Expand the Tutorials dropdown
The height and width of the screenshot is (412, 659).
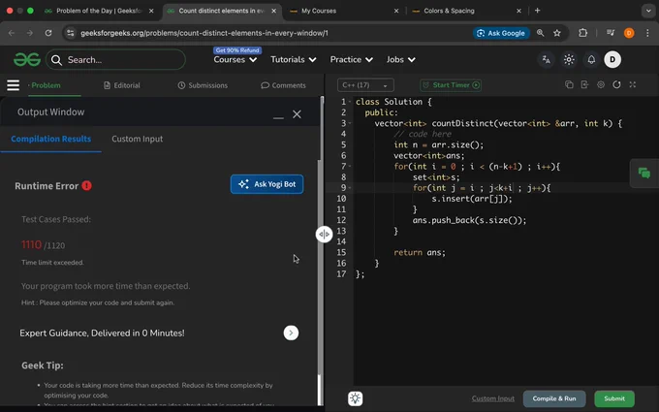pyautogui.click(x=294, y=60)
